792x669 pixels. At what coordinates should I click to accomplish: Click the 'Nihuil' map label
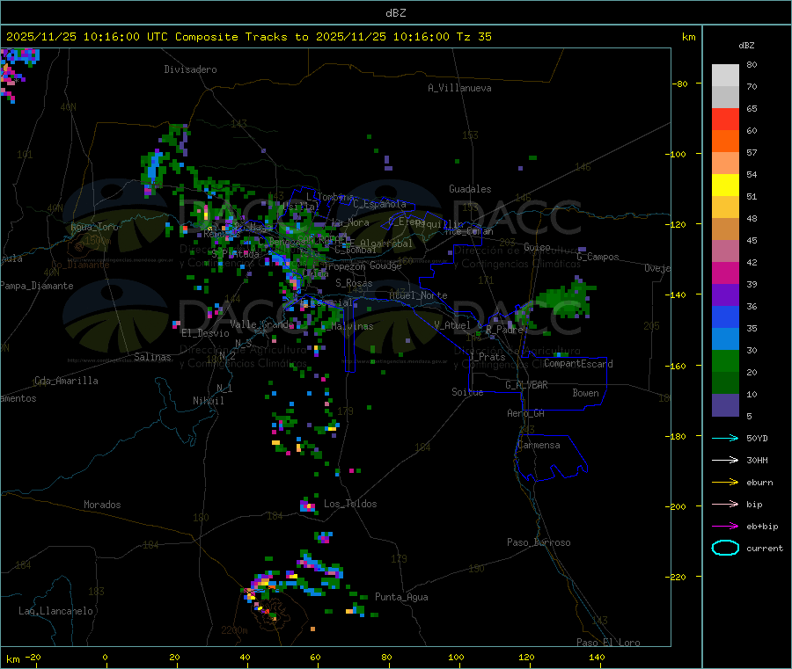pyautogui.click(x=209, y=401)
